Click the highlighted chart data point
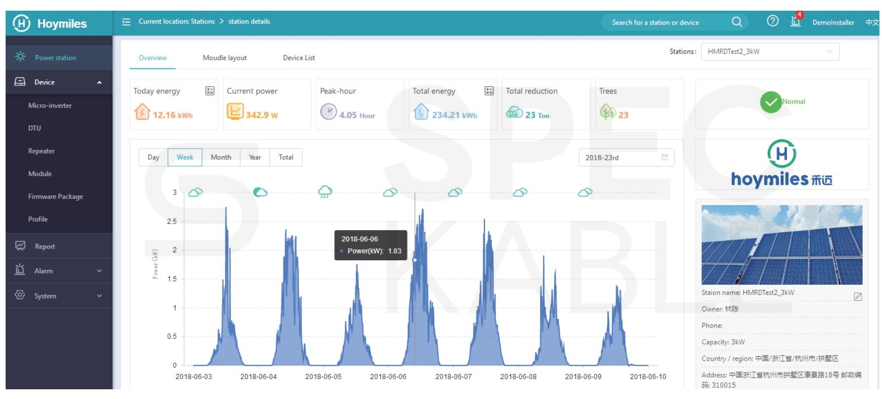Viewport: 882px width, 399px height. click(414, 260)
